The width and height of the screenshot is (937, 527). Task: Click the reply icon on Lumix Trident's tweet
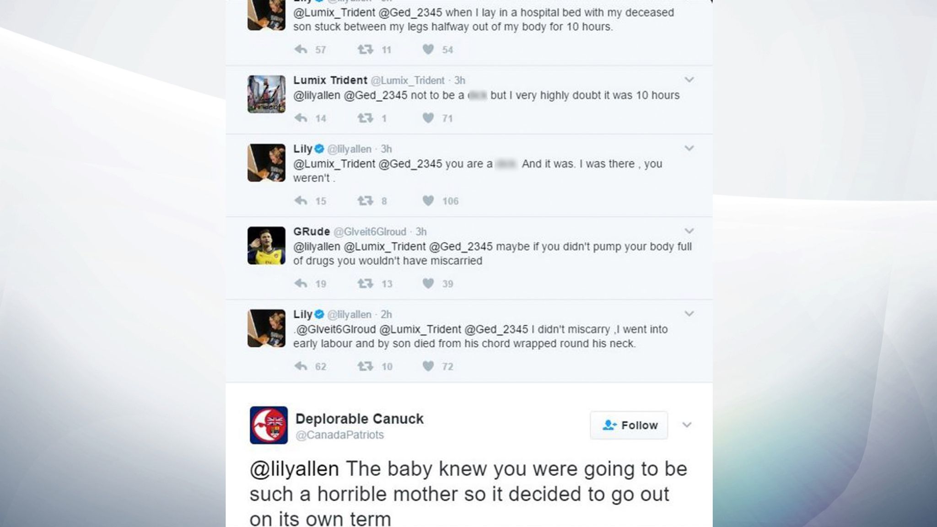coord(302,118)
